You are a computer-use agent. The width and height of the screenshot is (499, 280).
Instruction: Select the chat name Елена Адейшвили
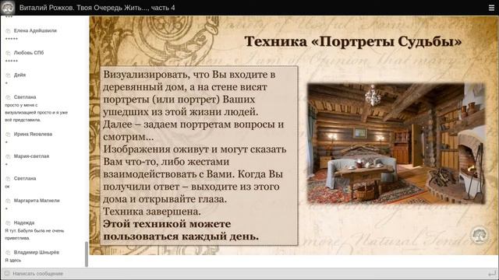35,31
